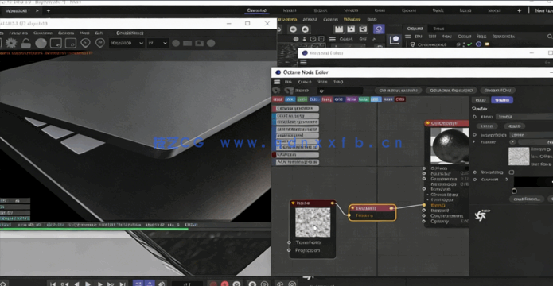The width and height of the screenshot is (553, 286).
Task: Click the material sphere preview in the node
Action: [x=450, y=146]
